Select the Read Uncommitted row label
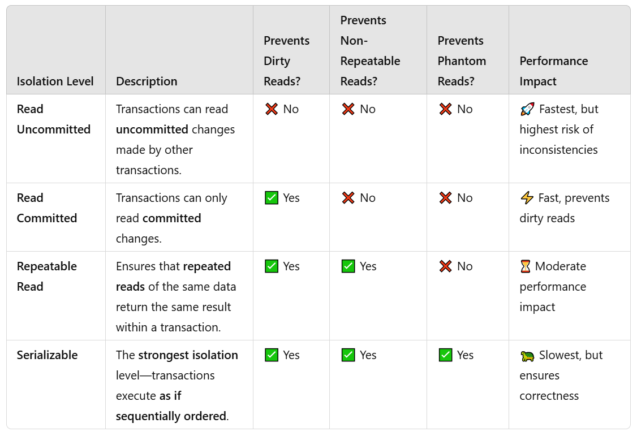Image resolution: width=637 pixels, height=436 pixels. 54,119
